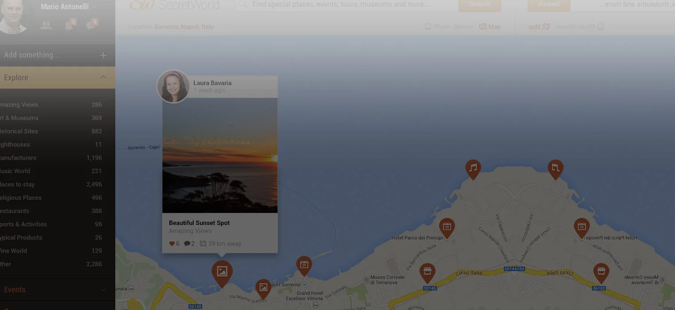Open the messages bubble with badge 6
This screenshot has width=675, height=310.
pos(92,25)
